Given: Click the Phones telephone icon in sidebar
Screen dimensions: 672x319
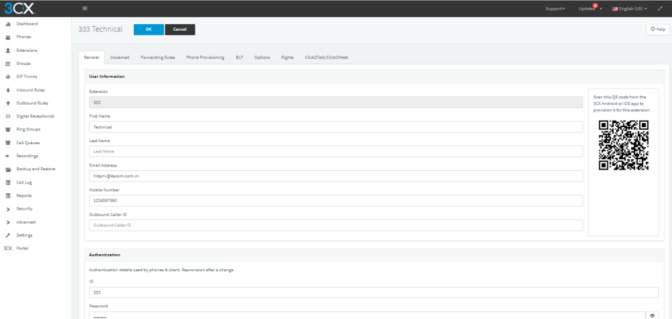Looking at the screenshot, I should [8, 37].
